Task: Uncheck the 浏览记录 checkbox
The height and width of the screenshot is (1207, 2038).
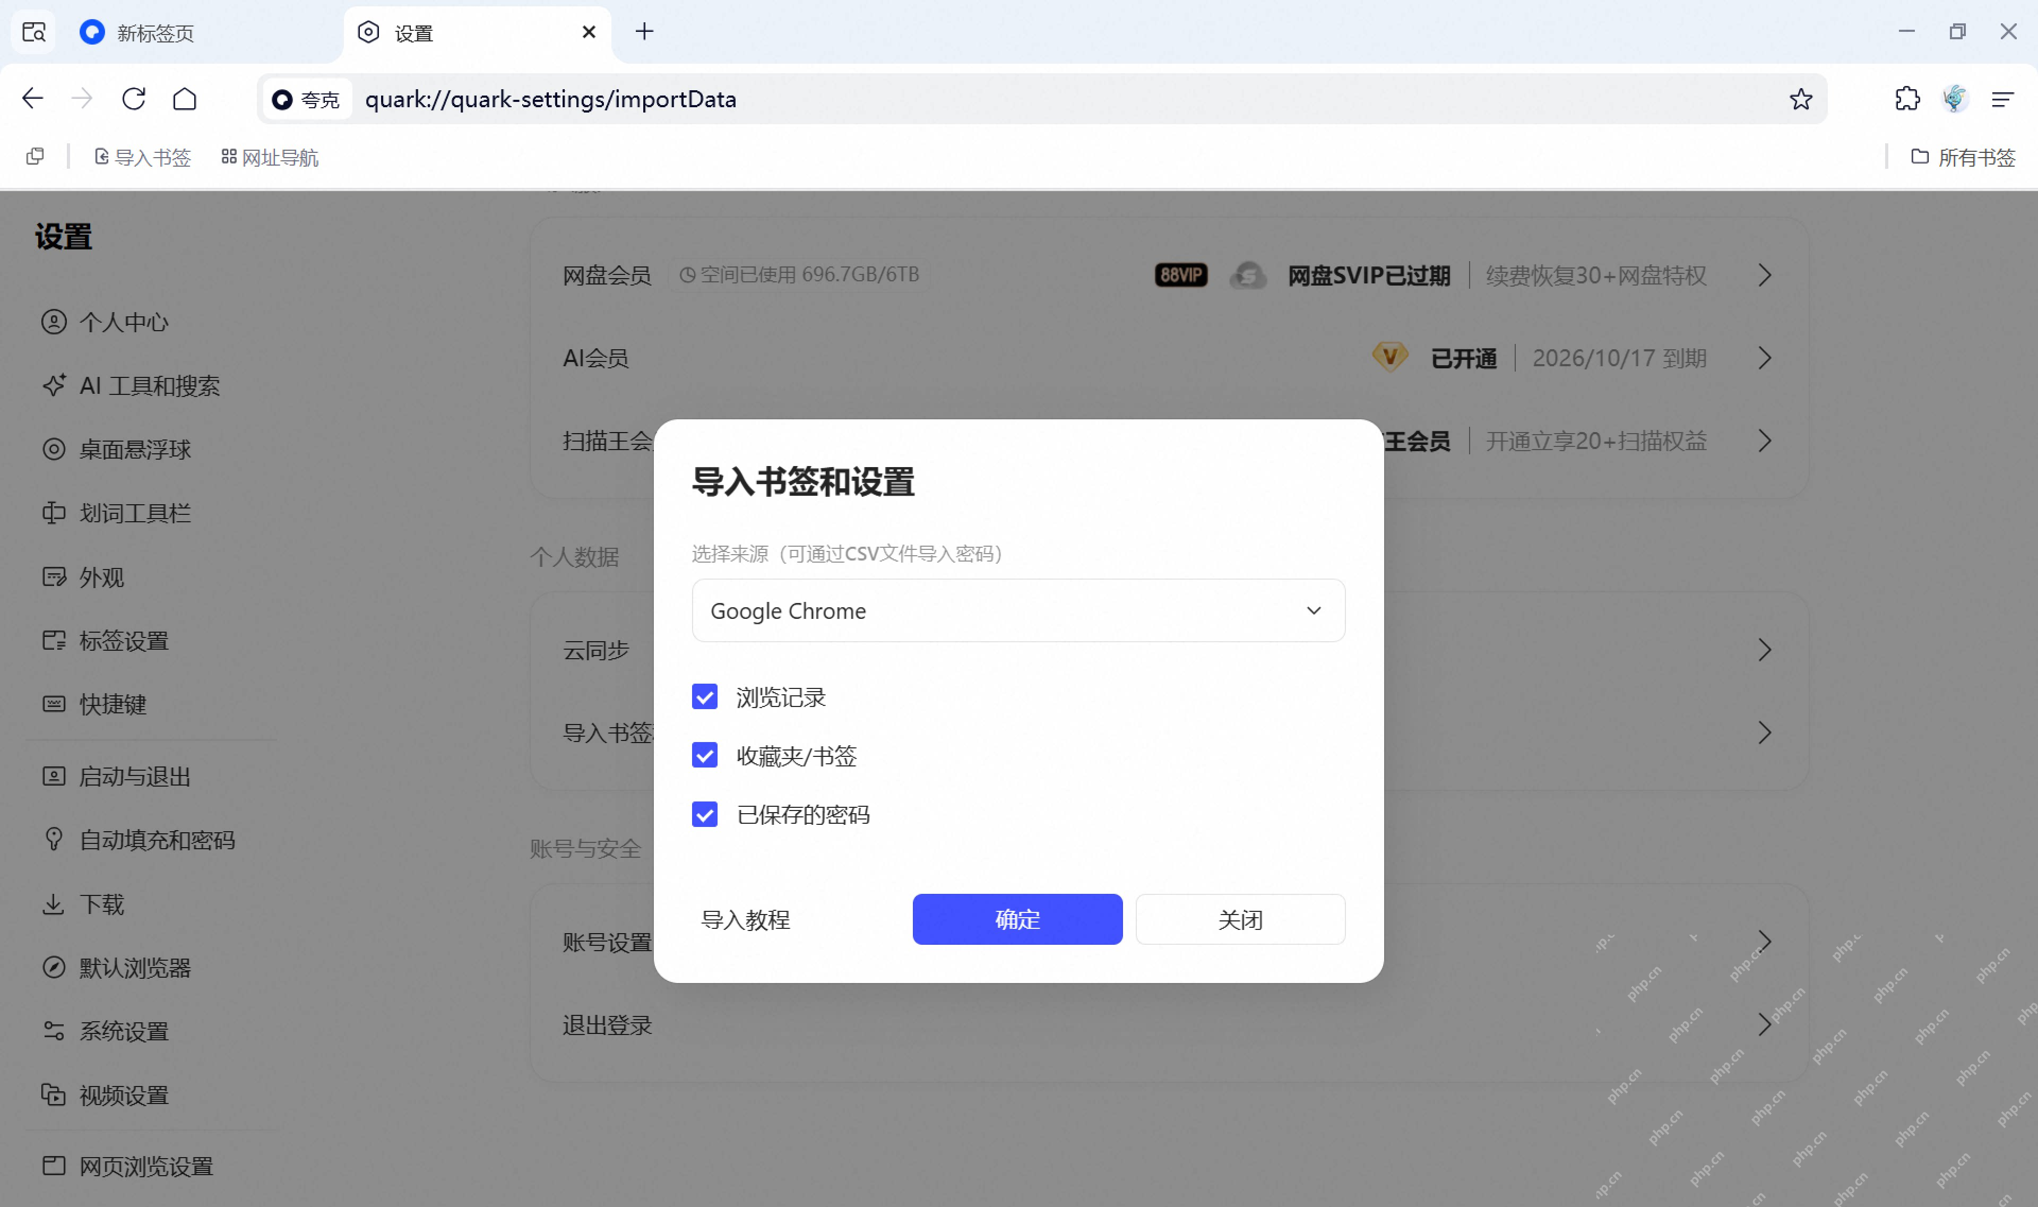Action: (x=704, y=696)
